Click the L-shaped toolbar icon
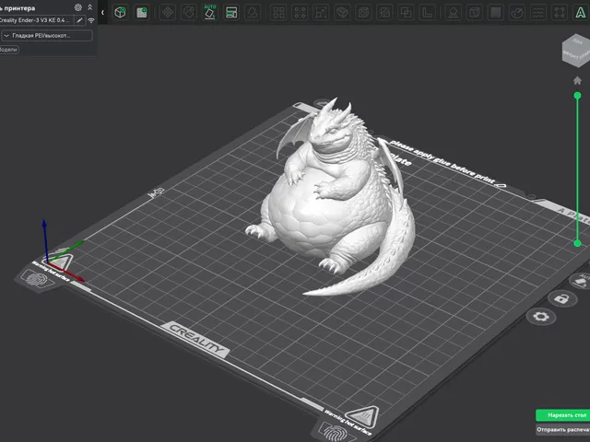 coord(428,12)
